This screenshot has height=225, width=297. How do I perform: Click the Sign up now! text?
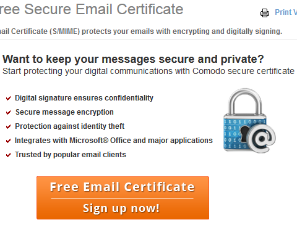[x=121, y=208]
